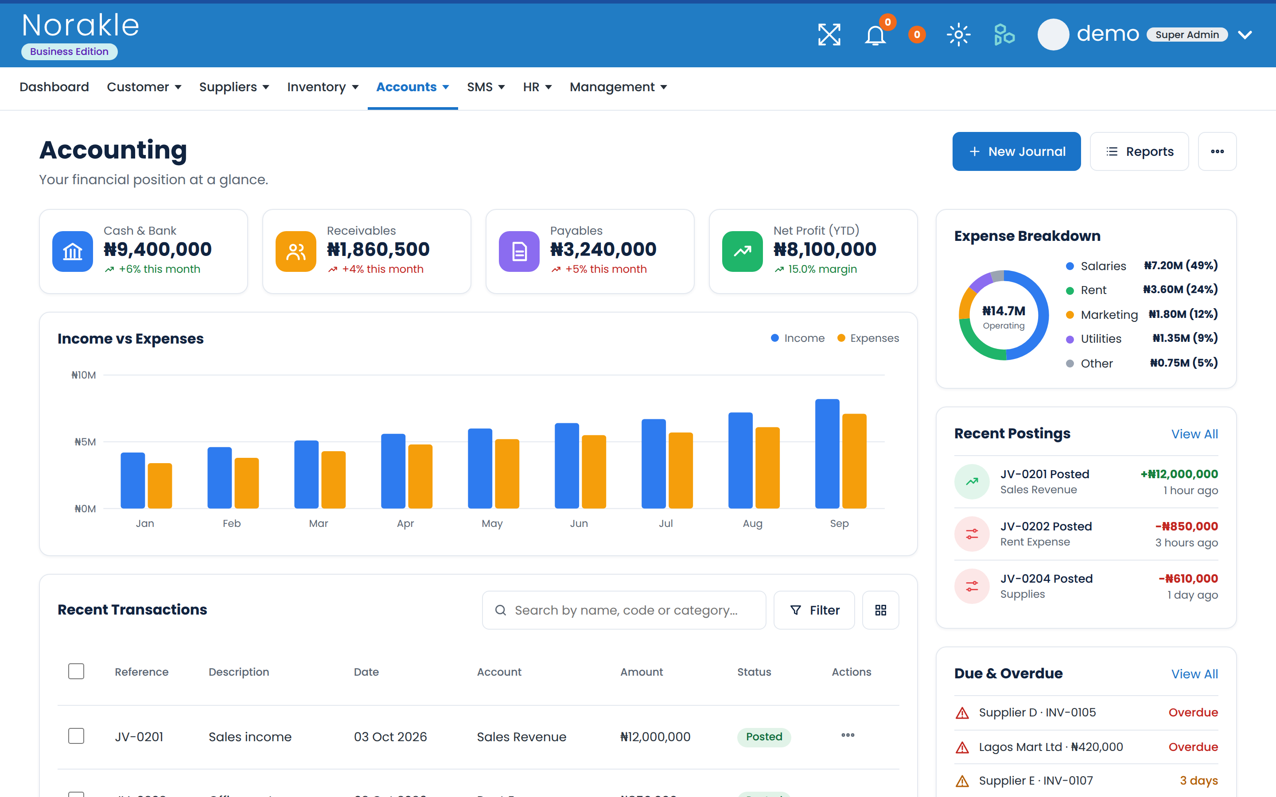Open the modules cubes icon in header
Viewport: 1276px width, 797px height.
click(1004, 35)
